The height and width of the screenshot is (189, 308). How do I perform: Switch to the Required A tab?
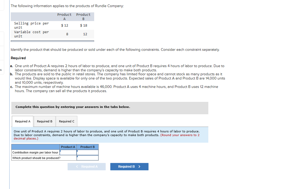[23, 121]
